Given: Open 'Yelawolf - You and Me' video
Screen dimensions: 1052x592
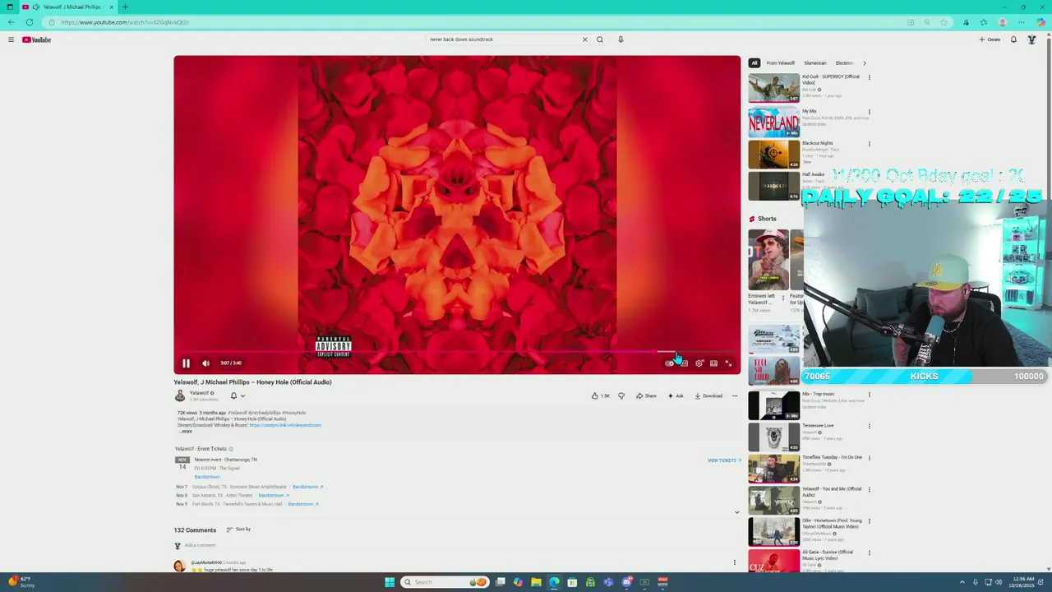Looking at the screenshot, I should tap(832, 492).
